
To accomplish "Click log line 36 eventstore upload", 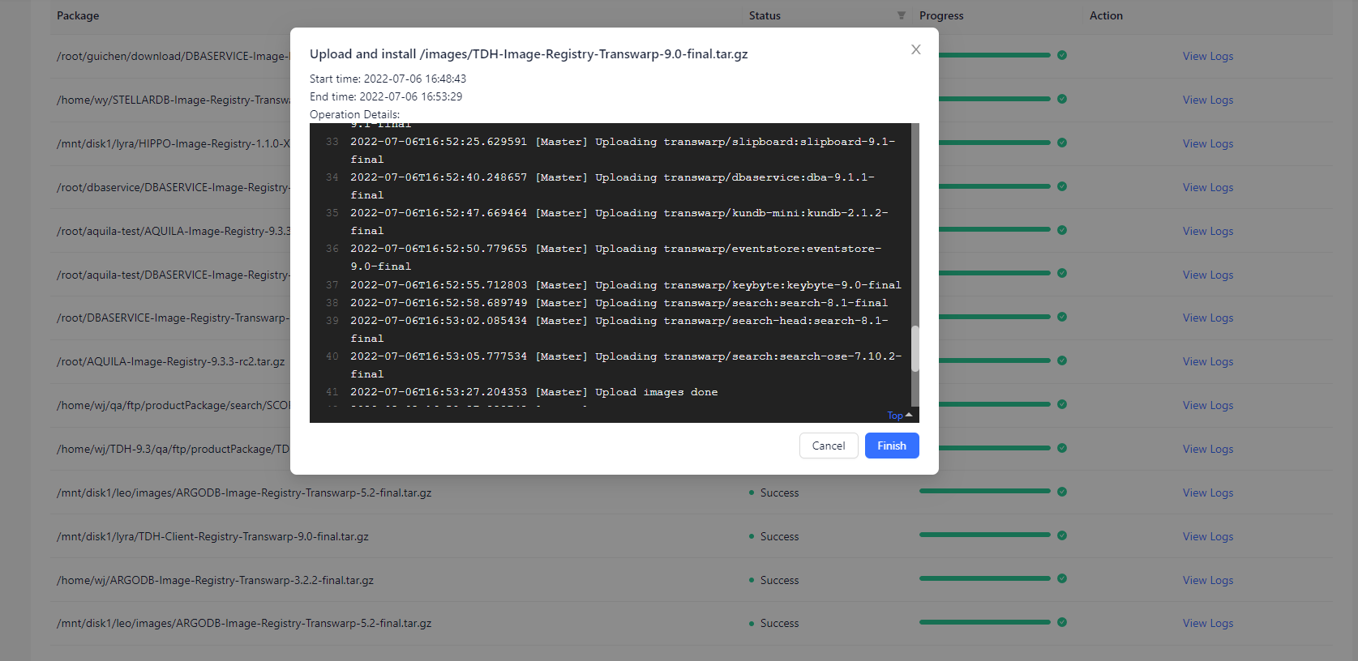I will [x=615, y=258].
